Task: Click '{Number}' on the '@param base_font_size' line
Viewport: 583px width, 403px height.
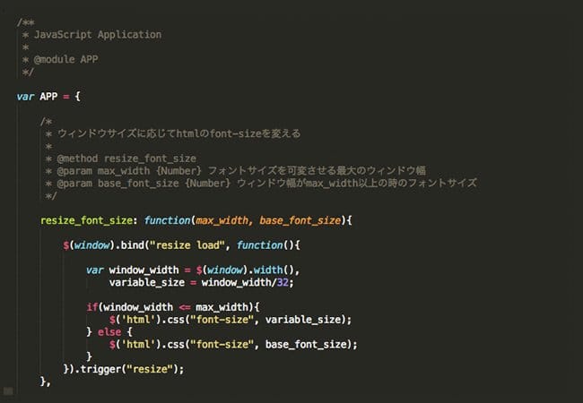Action: click(x=208, y=184)
